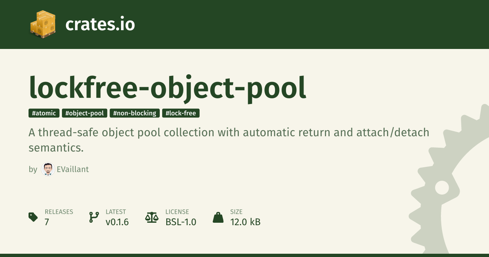Click EVaillant's avatar picture
The image size is (489, 257).
48,169
